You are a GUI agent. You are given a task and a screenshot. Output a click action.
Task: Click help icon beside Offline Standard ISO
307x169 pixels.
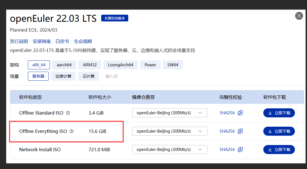pos(68,113)
